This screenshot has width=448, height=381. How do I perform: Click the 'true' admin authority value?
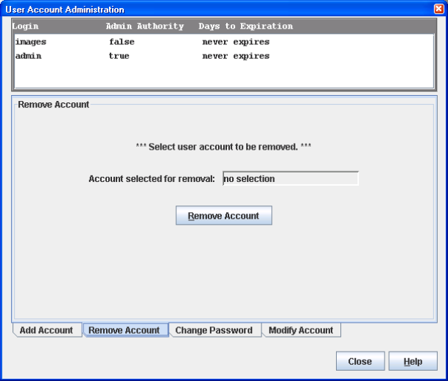coord(119,56)
